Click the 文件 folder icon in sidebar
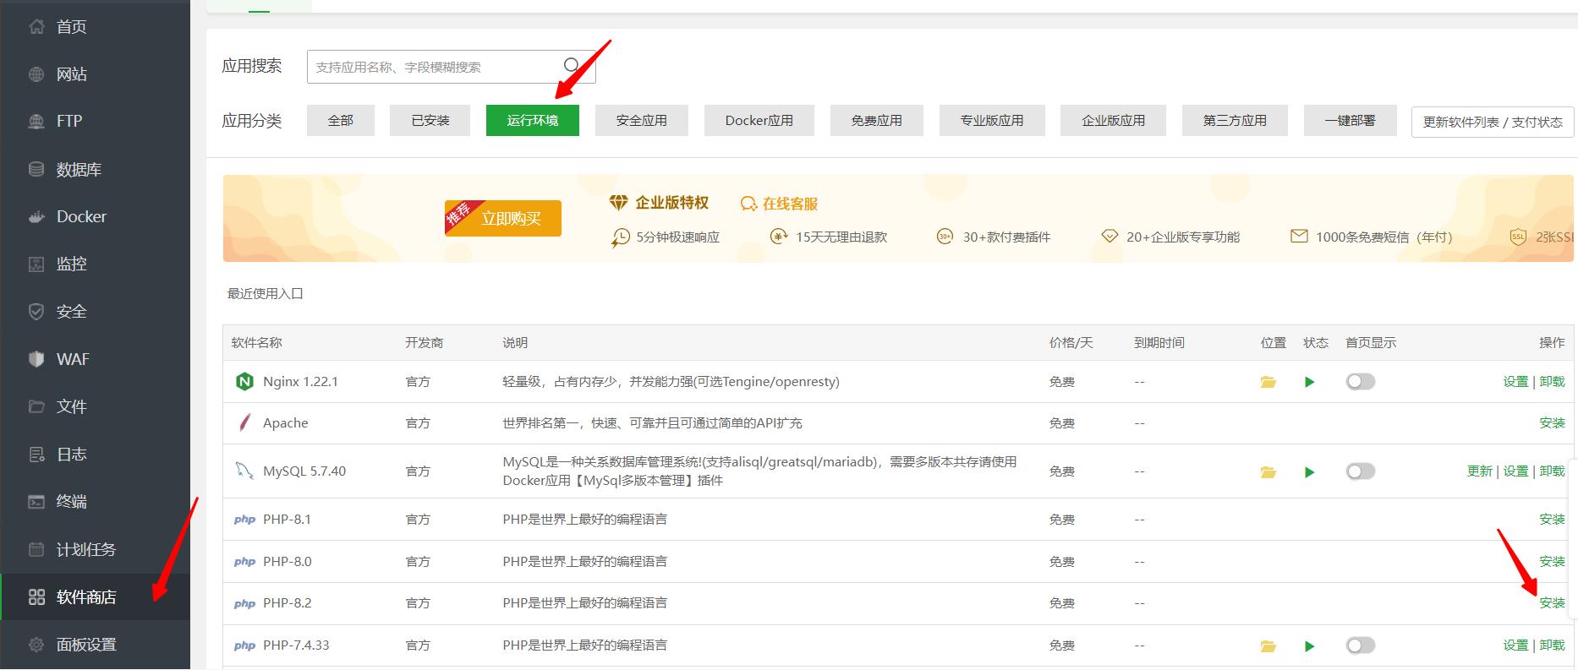The width and height of the screenshot is (1578, 670). pos(36,406)
